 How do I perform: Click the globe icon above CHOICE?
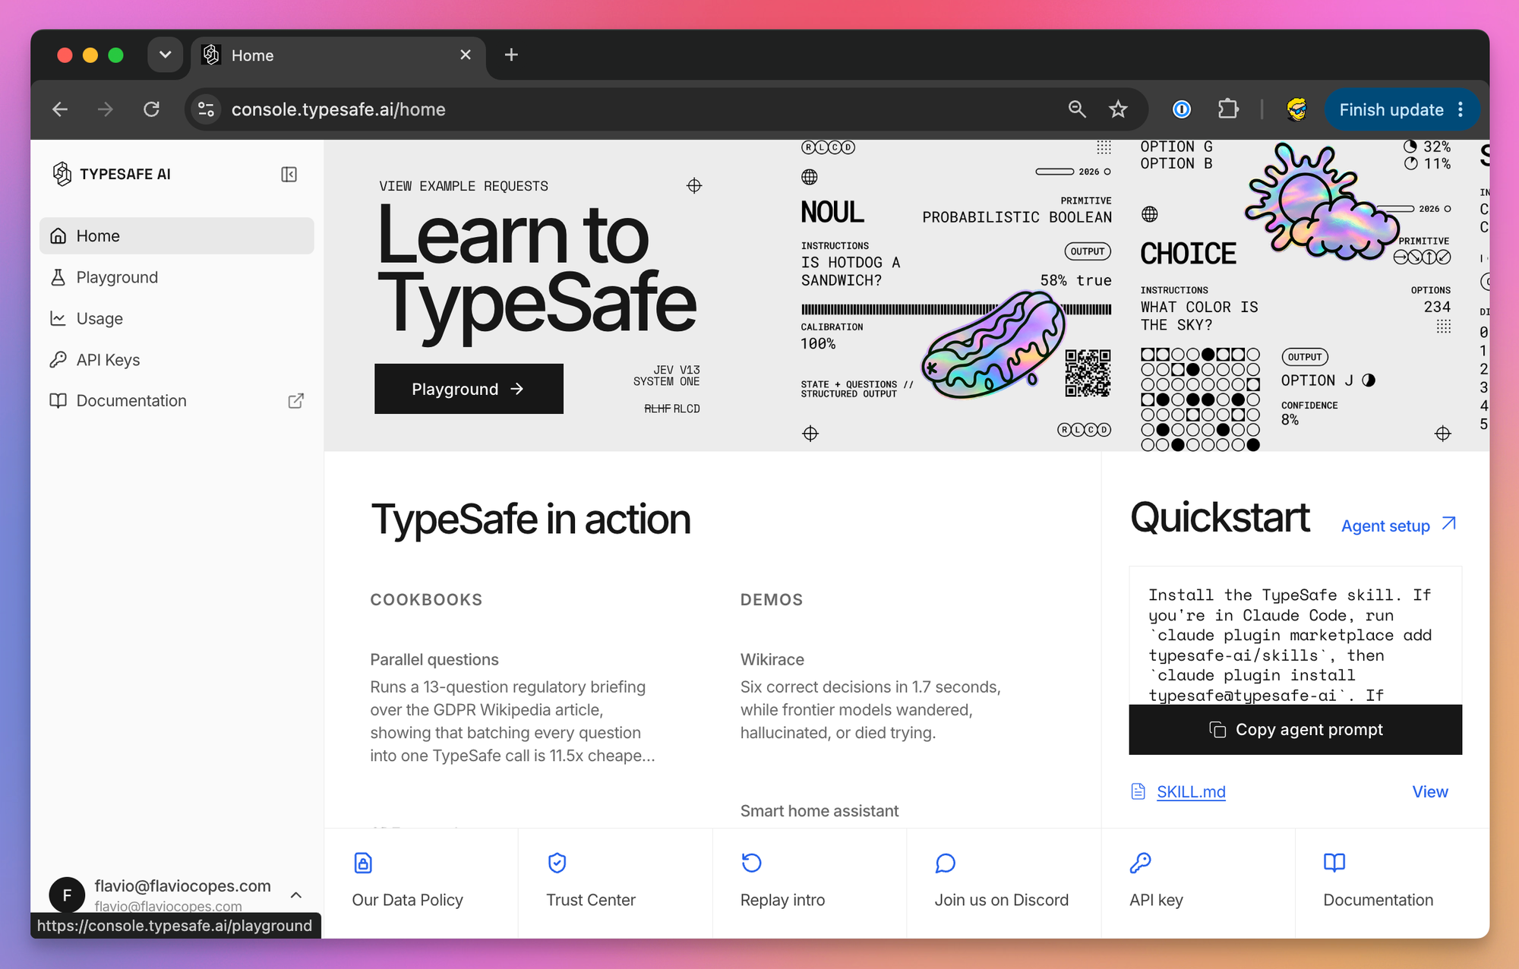(x=1150, y=214)
